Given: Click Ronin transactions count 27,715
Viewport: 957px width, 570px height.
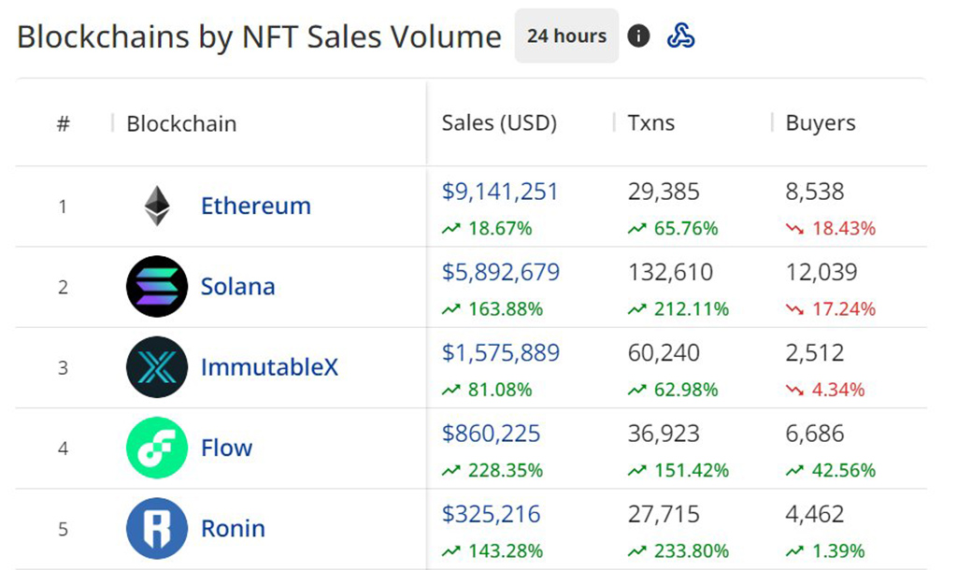Looking at the screenshot, I should [x=664, y=514].
